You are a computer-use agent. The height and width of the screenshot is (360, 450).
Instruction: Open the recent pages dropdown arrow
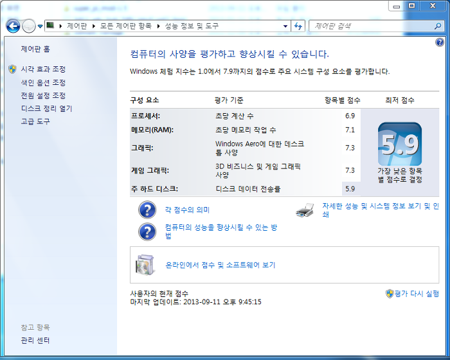tap(40, 26)
